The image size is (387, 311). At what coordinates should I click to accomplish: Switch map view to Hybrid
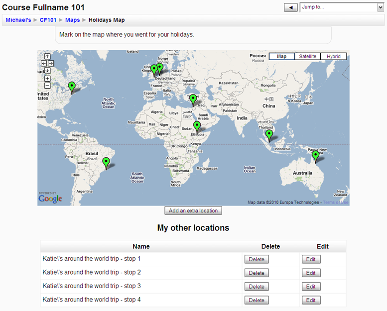[x=334, y=56]
